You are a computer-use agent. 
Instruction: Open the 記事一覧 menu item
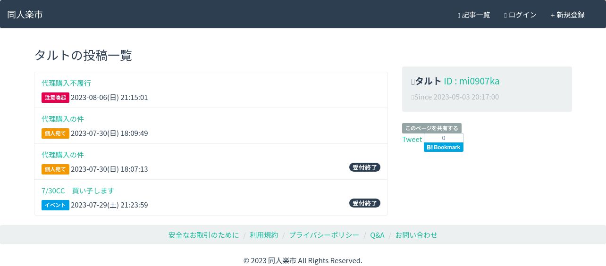pos(474,15)
